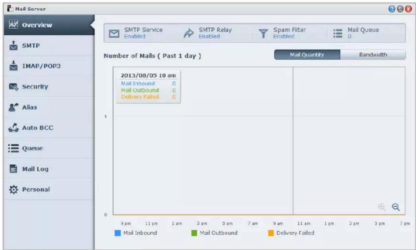This screenshot has height=250, width=416.
Task: Click the IMAP/POP3 download icon
Action: tap(13, 66)
